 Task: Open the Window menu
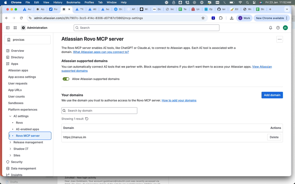[111, 2]
